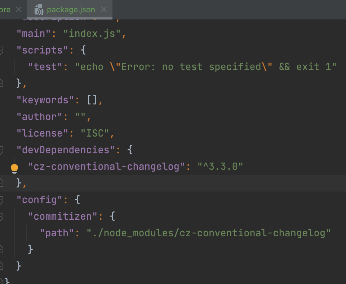Click the "scripts" key

pyautogui.click(x=43, y=50)
